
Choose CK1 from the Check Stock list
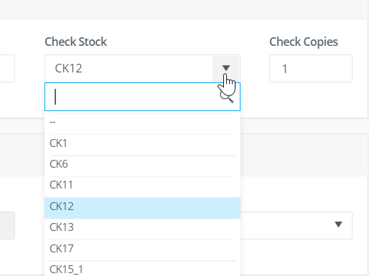click(142, 143)
